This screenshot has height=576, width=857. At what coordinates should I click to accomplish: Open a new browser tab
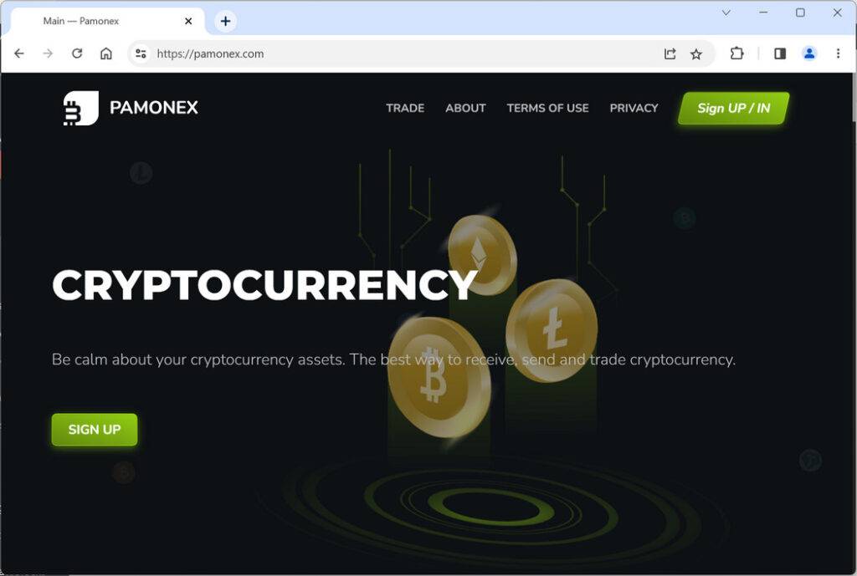(x=225, y=21)
